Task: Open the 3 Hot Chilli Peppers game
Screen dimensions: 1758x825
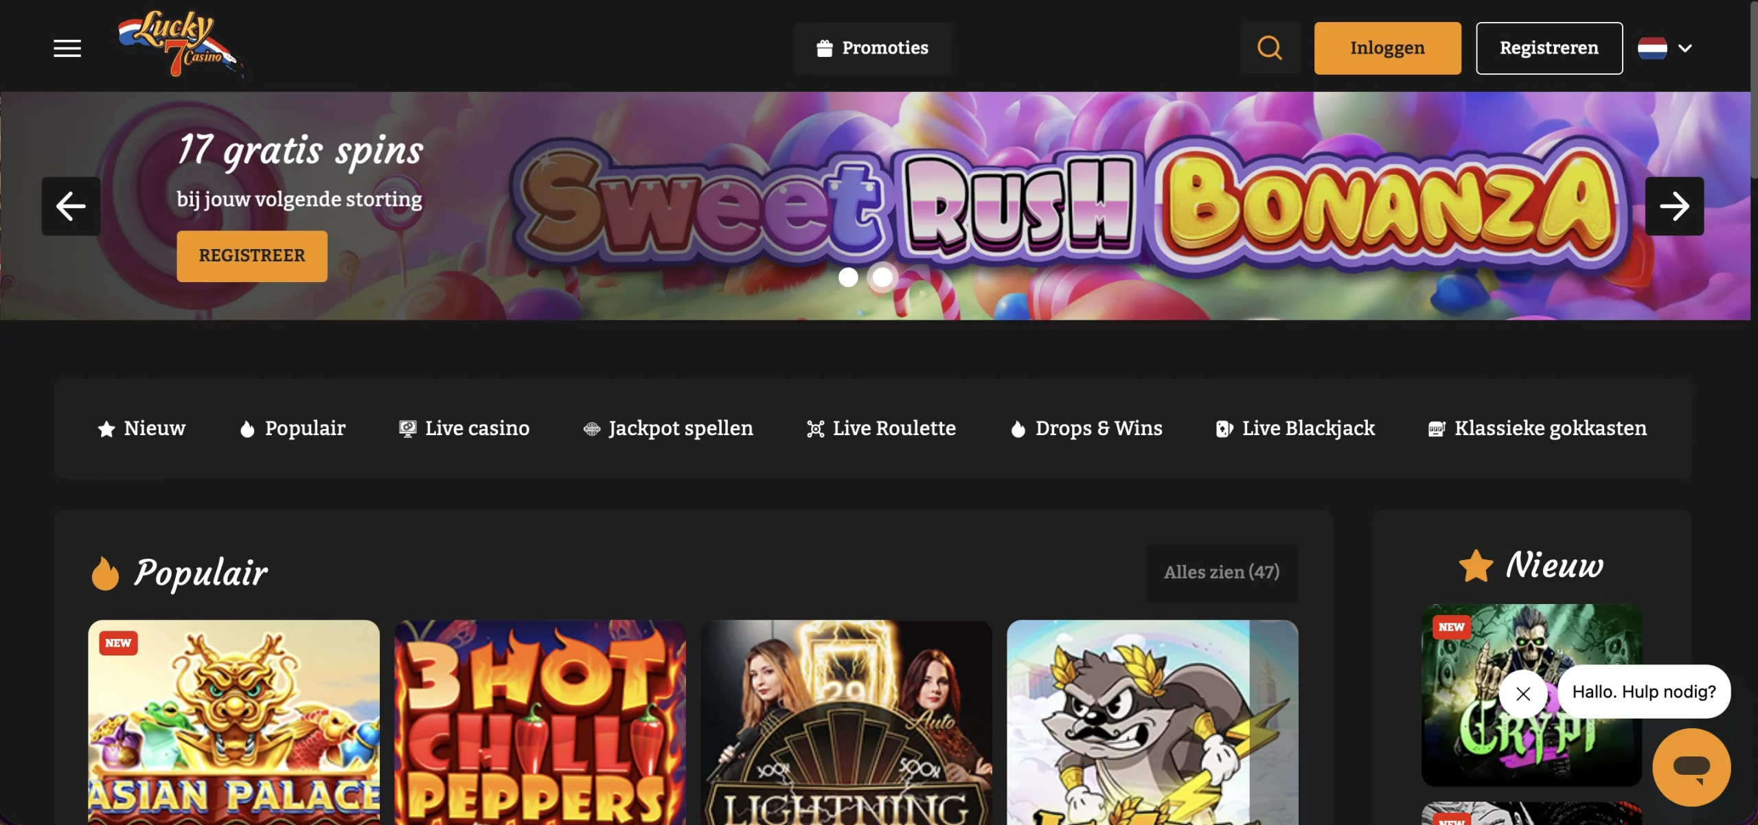Action: (540, 722)
